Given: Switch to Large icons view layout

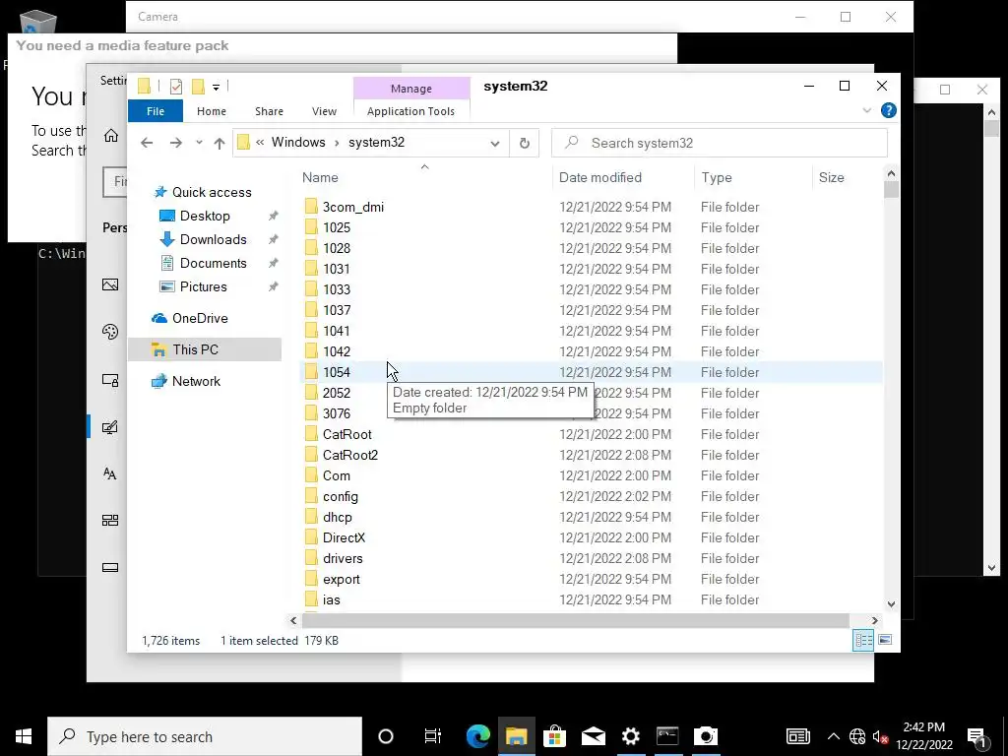Looking at the screenshot, I should [x=885, y=640].
